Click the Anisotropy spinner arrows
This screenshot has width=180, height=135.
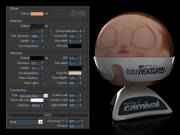click(x=82, y=121)
